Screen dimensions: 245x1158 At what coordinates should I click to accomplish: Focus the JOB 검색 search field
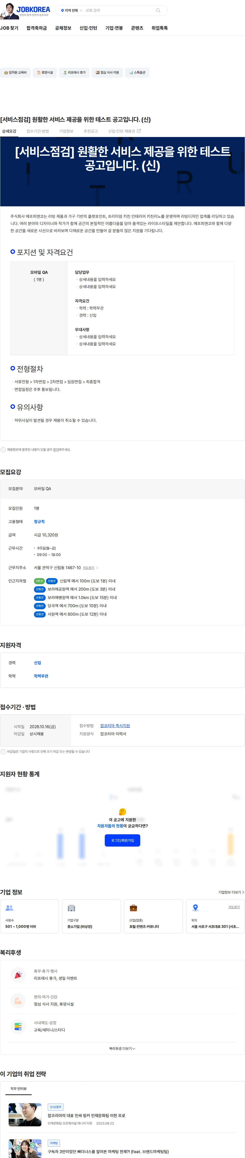(x=119, y=10)
